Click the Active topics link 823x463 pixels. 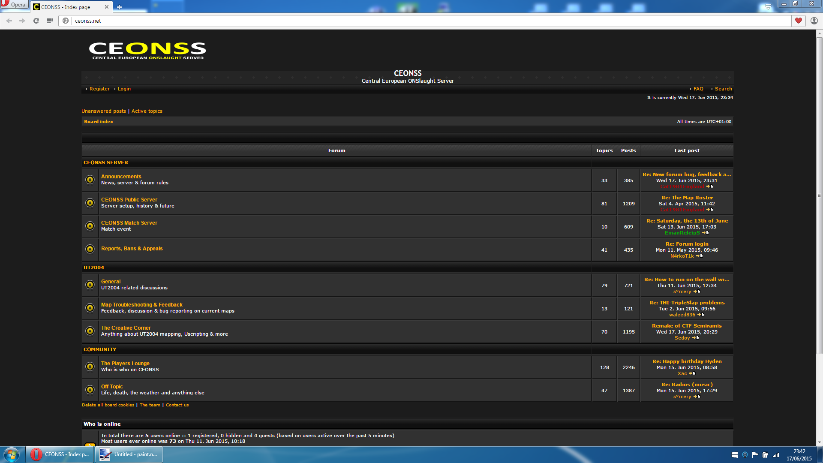(147, 111)
